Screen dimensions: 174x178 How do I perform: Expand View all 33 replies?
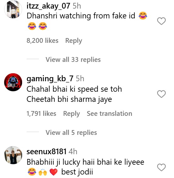click(x=73, y=59)
